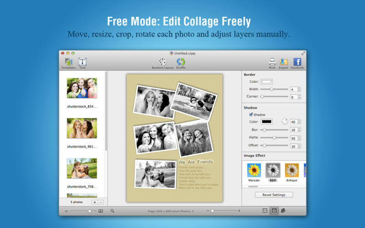The width and height of the screenshot is (365, 228).
Task: Uncheck the Shadow checkbox
Action: pos(251,114)
